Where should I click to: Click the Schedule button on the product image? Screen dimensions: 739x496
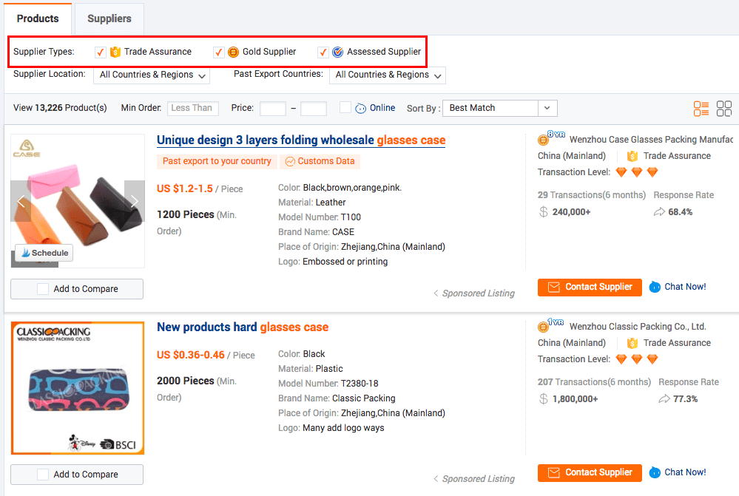pyautogui.click(x=44, y=253)
